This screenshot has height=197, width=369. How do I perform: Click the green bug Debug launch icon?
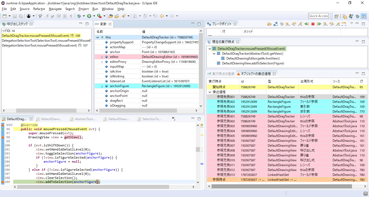click(79, 16)
